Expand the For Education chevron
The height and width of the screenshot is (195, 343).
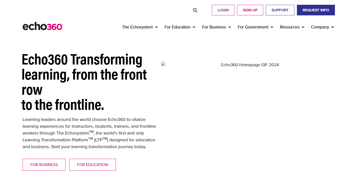[x=194, y=27]
